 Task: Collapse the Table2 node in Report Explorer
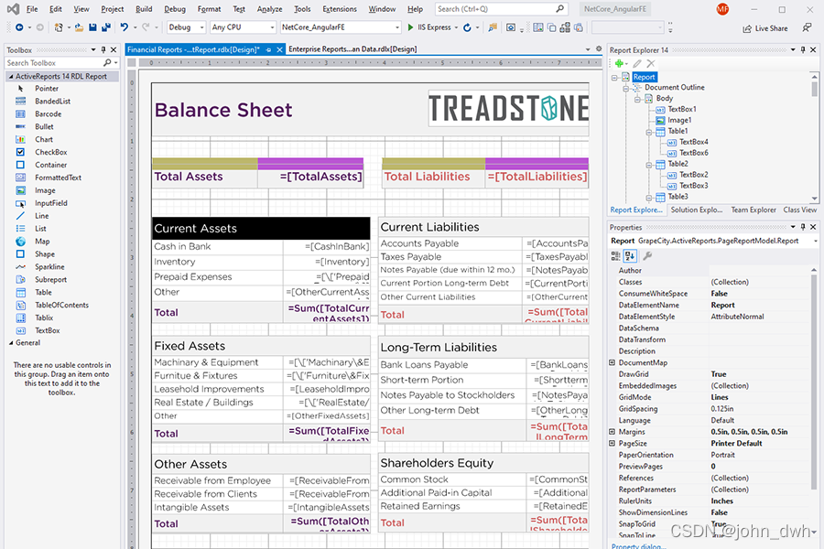click(x=649, y=165)
